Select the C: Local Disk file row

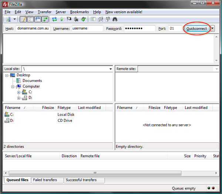(x=58, y=114)
